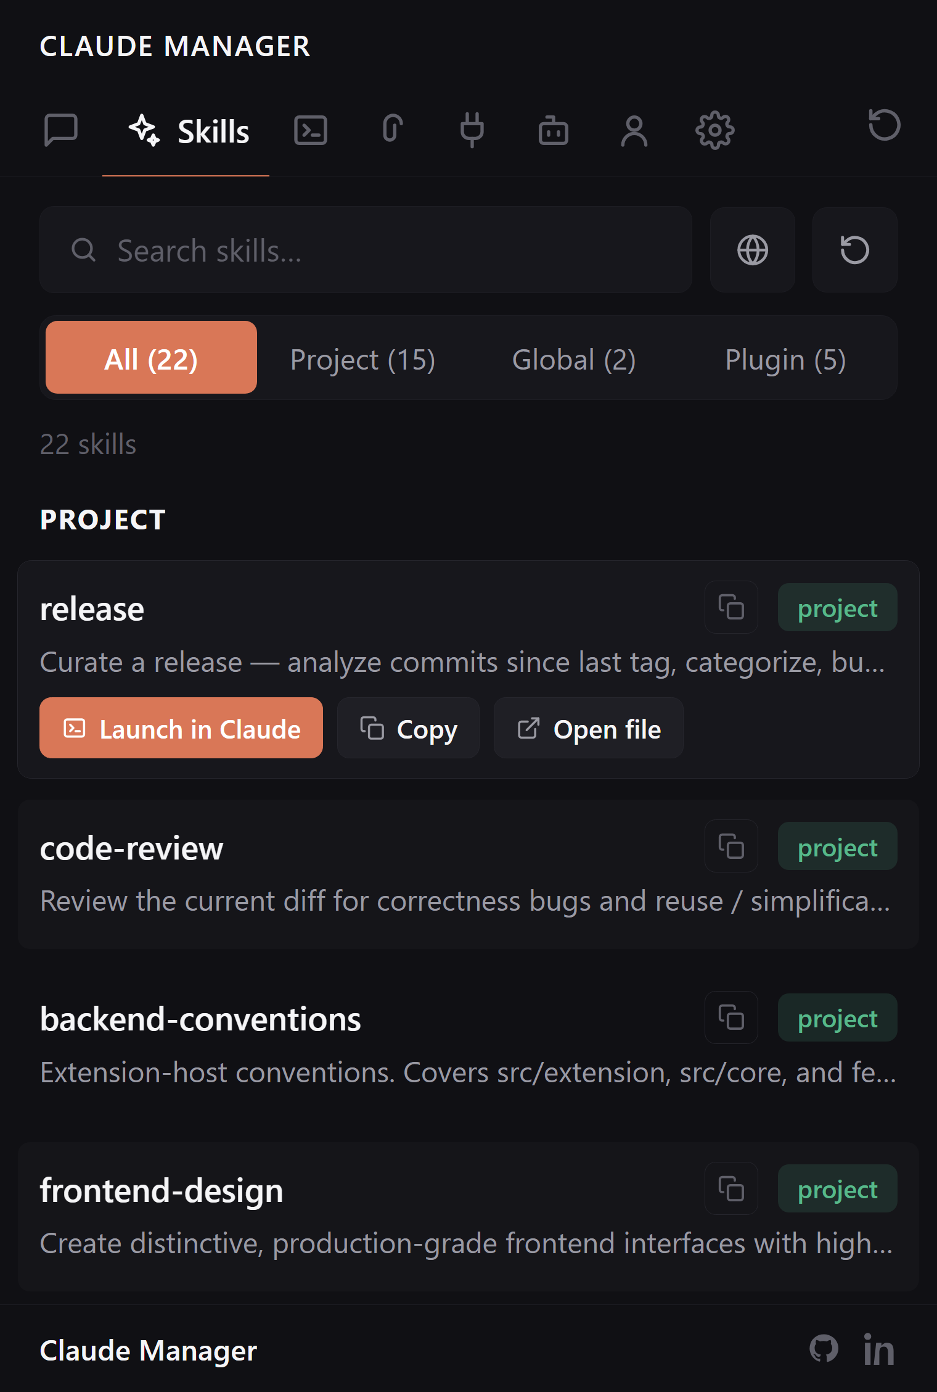Open the code-review skill card
This screenshot has width=937, height=1392.
pos(468,874)
